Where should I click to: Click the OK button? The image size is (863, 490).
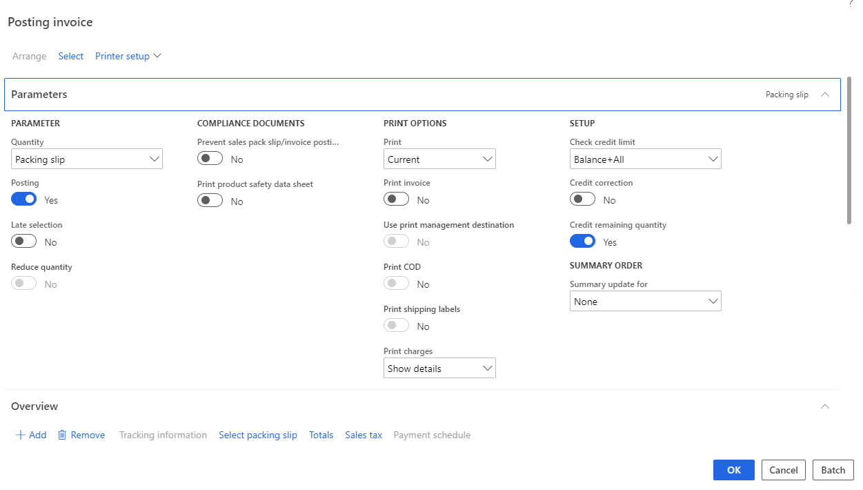tap(733, 470)
